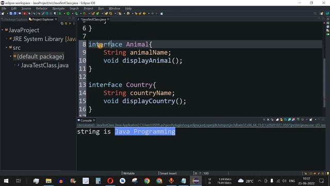This screenshot has width=330, height=186.
Task: Open Opera browser from taskbar
Action: coord(110,181)
